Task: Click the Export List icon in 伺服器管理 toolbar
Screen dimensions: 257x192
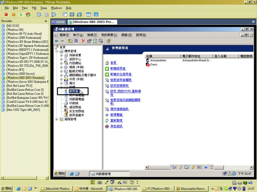Action: tap(101, 41)
